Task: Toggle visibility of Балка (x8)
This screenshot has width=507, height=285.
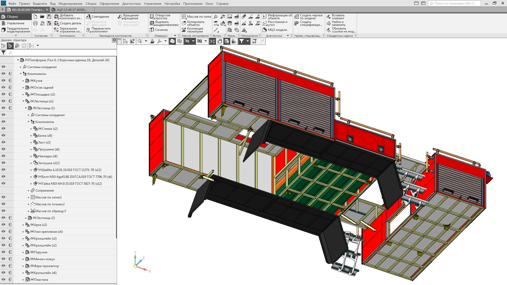Action: (x=3, y=135)
